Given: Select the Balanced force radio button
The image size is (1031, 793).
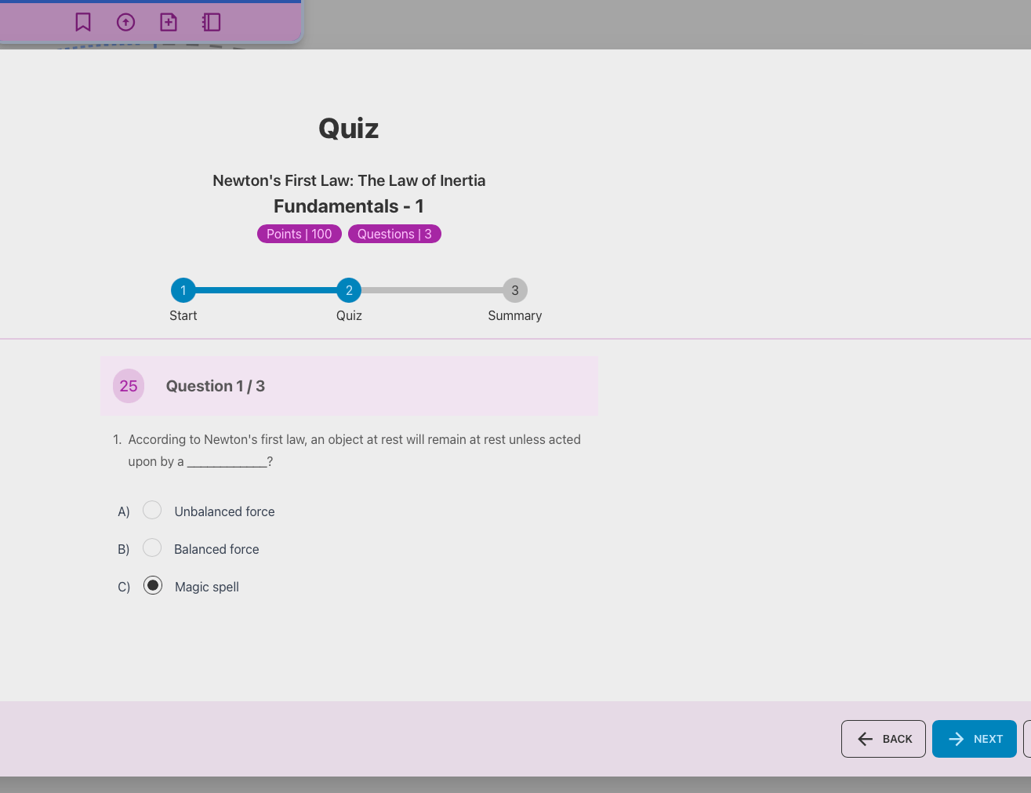Looking at the screenshot, I should [152, 548].
